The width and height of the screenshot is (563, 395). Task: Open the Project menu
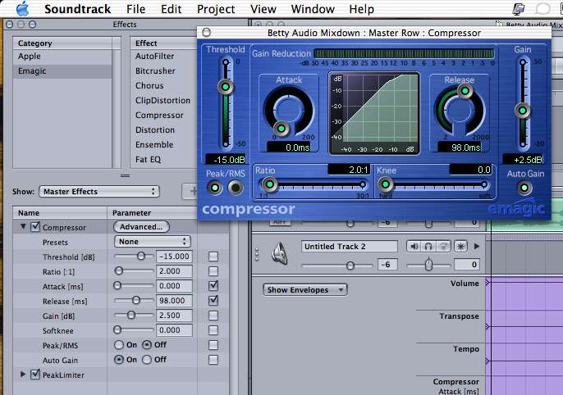point(216,9)
